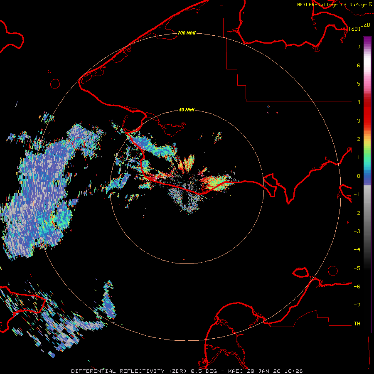
Task: Click the 1 value on color scale
Action: pos(359,157)
